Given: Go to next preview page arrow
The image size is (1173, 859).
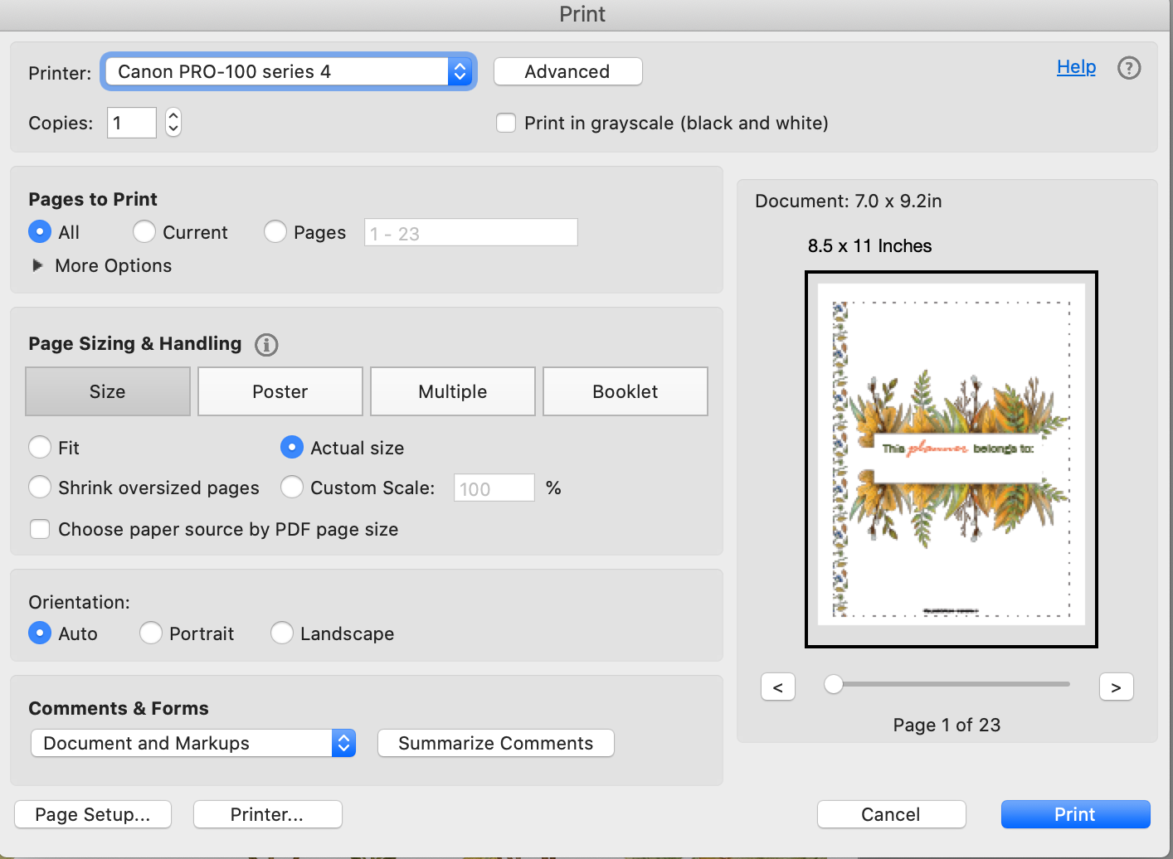Looking at the screenshot, I should tap(1116, 687).
